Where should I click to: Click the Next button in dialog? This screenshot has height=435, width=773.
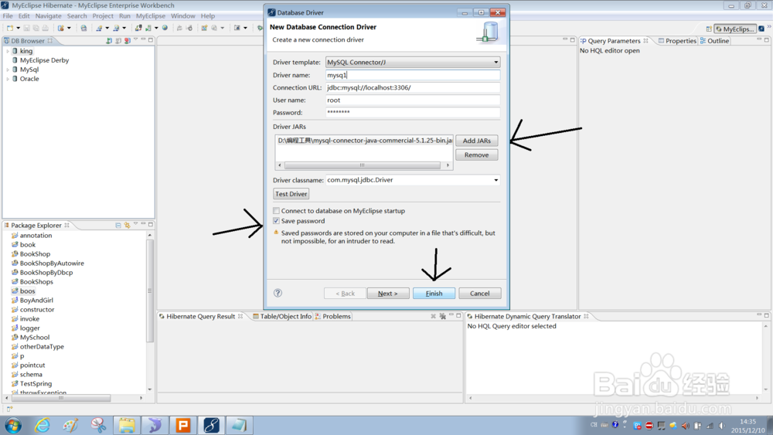388,293
